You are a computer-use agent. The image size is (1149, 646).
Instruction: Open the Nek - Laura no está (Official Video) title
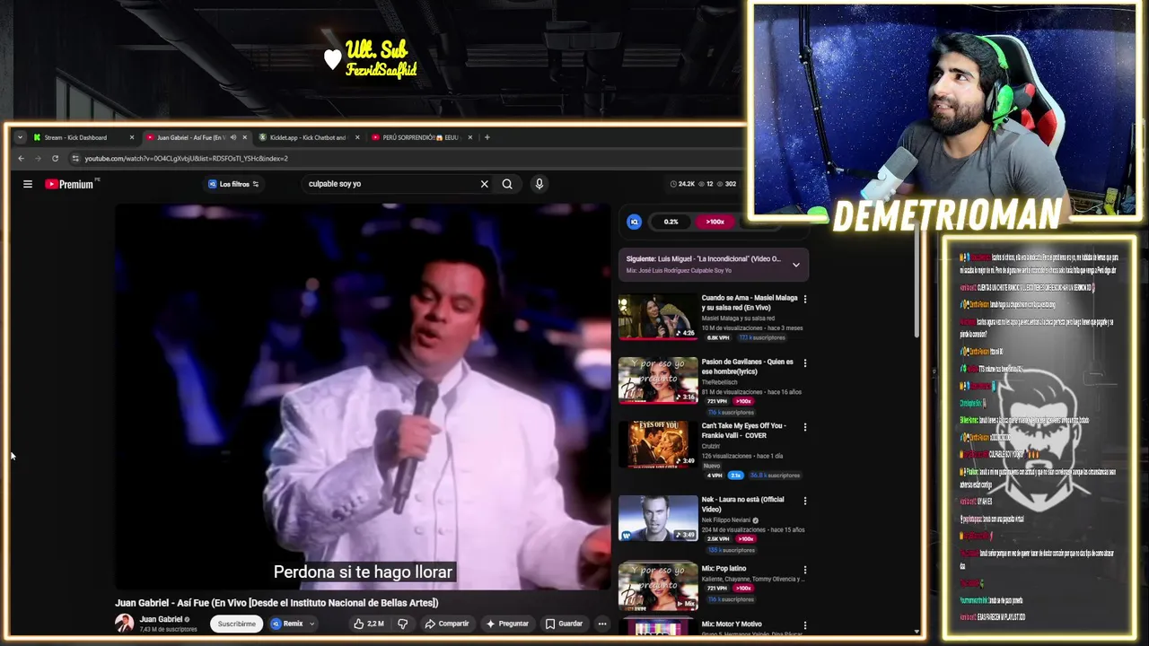click(742, 504)
